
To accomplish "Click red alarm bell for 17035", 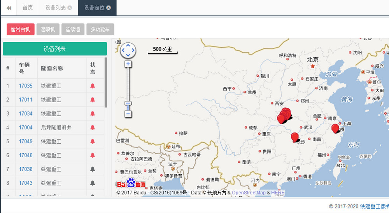I will 93,86.
